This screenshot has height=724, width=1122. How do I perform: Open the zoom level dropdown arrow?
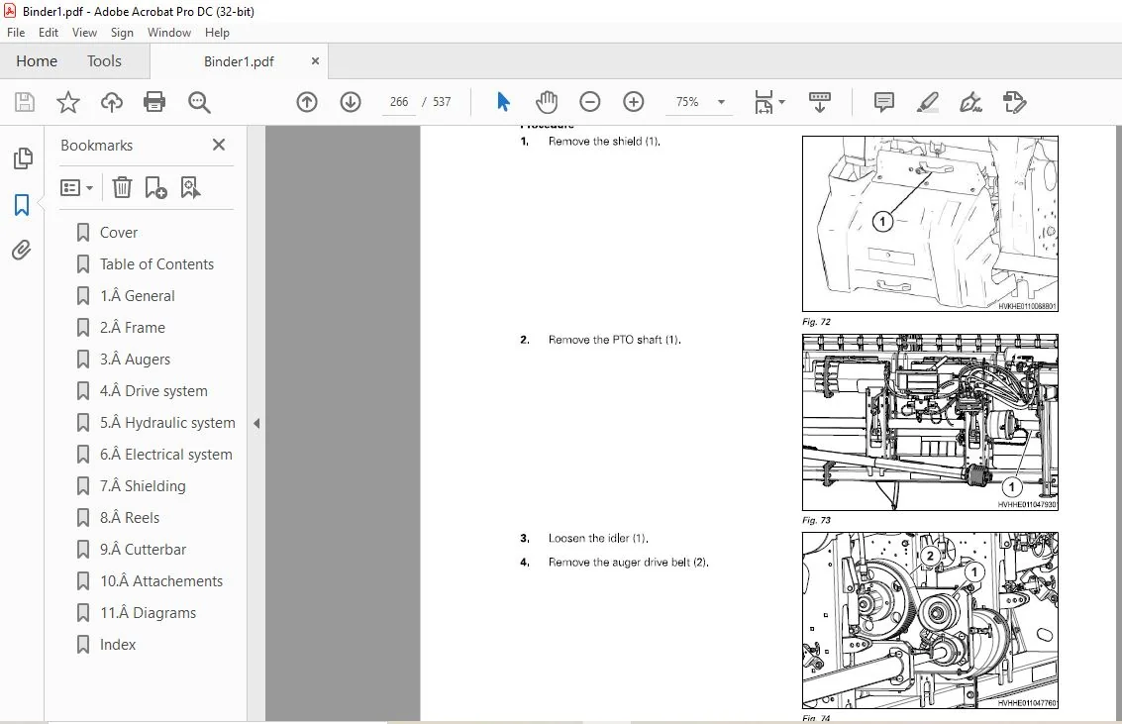coord(721,102)
